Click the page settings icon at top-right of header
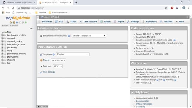The image size is (192, 108). click(187, 17)
